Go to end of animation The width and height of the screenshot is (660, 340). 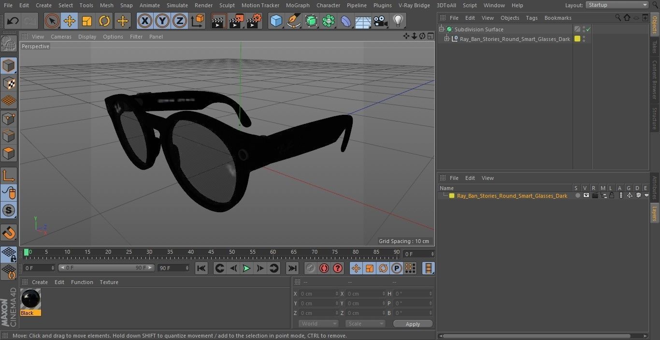coord(292,268)
